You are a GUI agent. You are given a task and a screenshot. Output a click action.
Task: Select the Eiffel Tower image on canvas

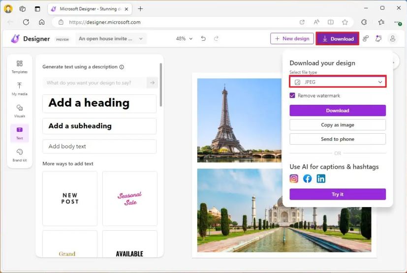click(239, 121)
